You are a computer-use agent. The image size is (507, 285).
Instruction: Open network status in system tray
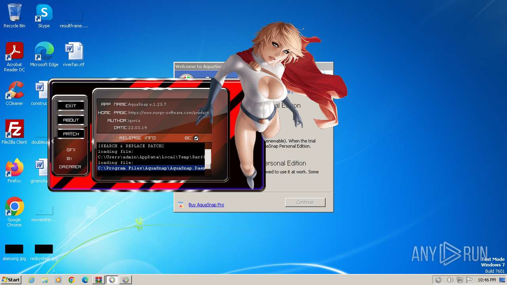click(459, 280)
